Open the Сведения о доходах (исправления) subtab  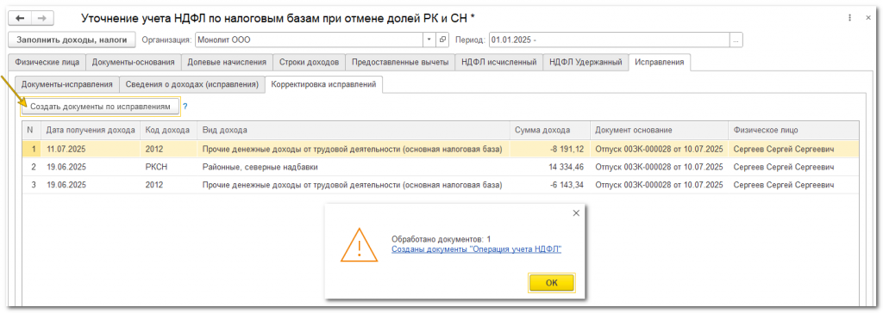(192, 84)
